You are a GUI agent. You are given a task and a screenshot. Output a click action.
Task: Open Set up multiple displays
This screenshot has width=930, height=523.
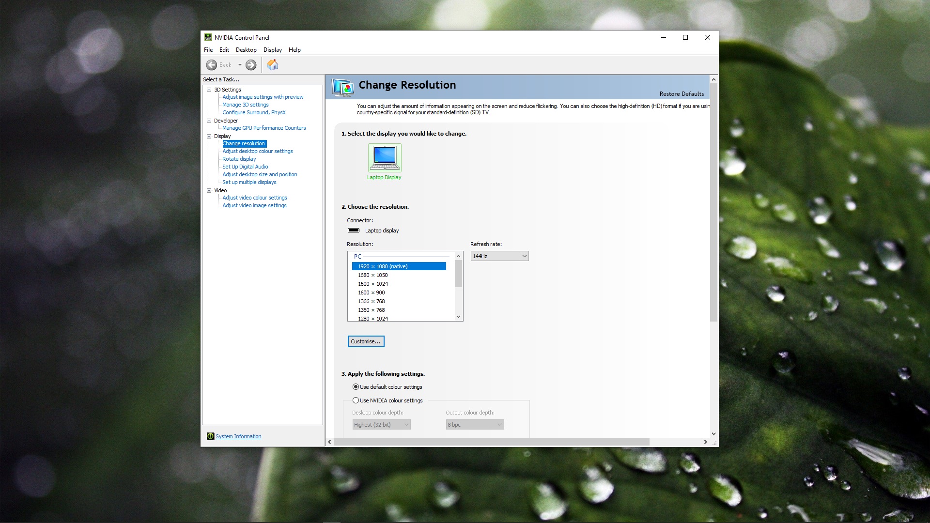click(x=249, y=182)
